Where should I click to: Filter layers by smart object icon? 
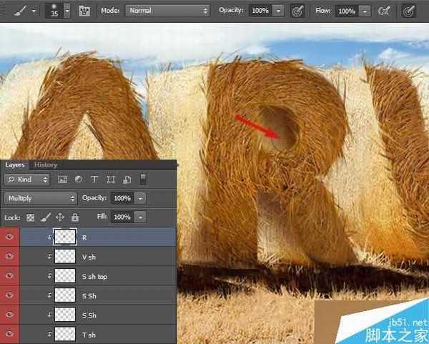(x=127, y=179)
